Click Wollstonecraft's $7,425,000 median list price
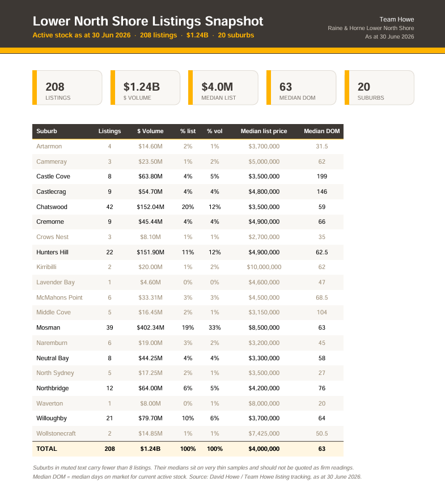This screenshot has width=445, height=499. click(264, 433)
